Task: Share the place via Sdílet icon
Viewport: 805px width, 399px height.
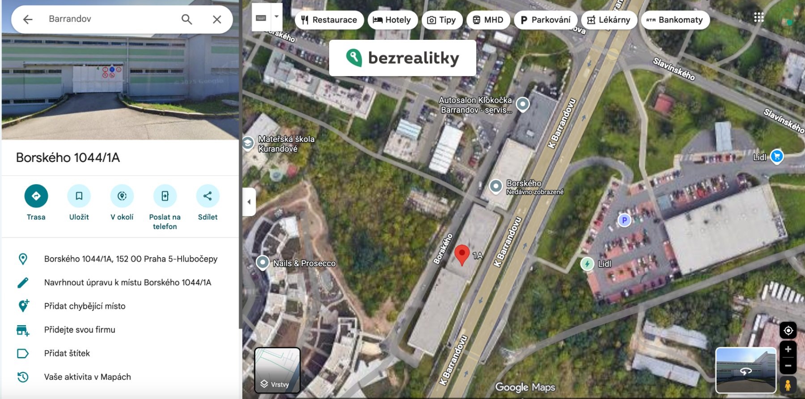Action: [x=208, y=196]
